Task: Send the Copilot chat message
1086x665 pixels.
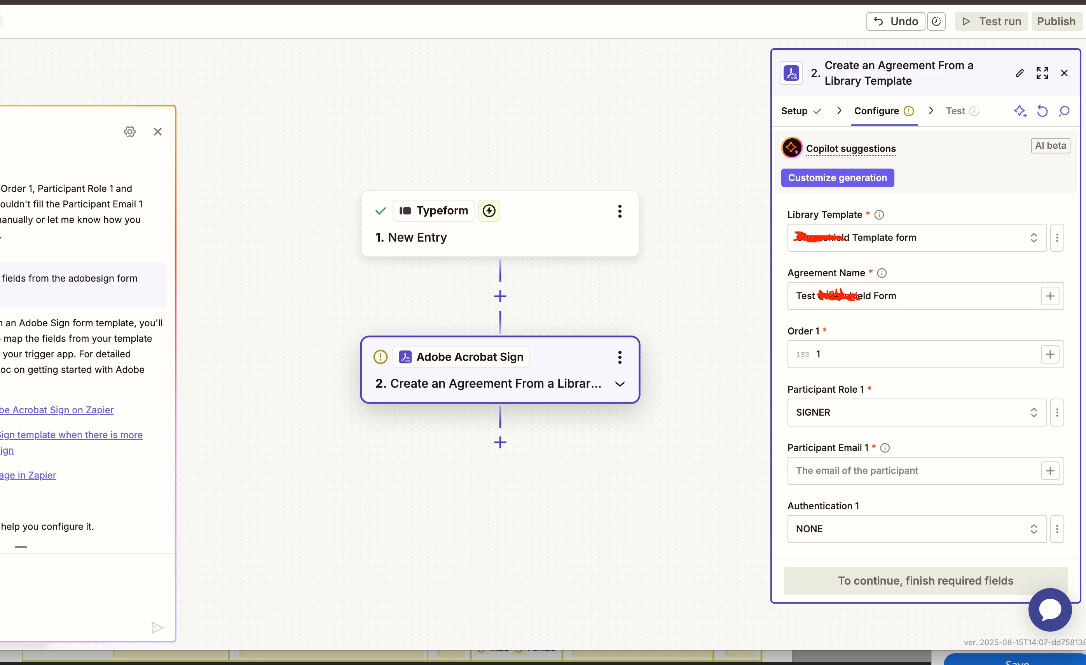Action: pyautogui.click(x=157, y=628)
